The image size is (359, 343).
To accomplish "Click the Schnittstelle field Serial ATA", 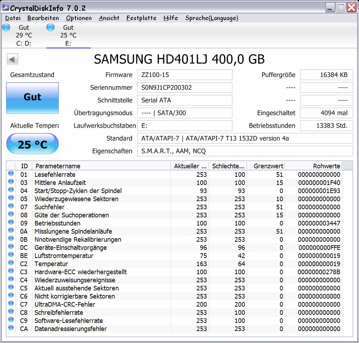I will [x=185, y=100].
